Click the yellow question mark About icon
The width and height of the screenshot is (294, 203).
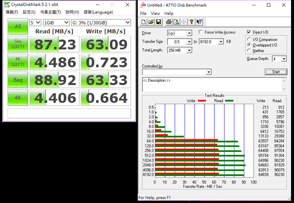(192, 22)
